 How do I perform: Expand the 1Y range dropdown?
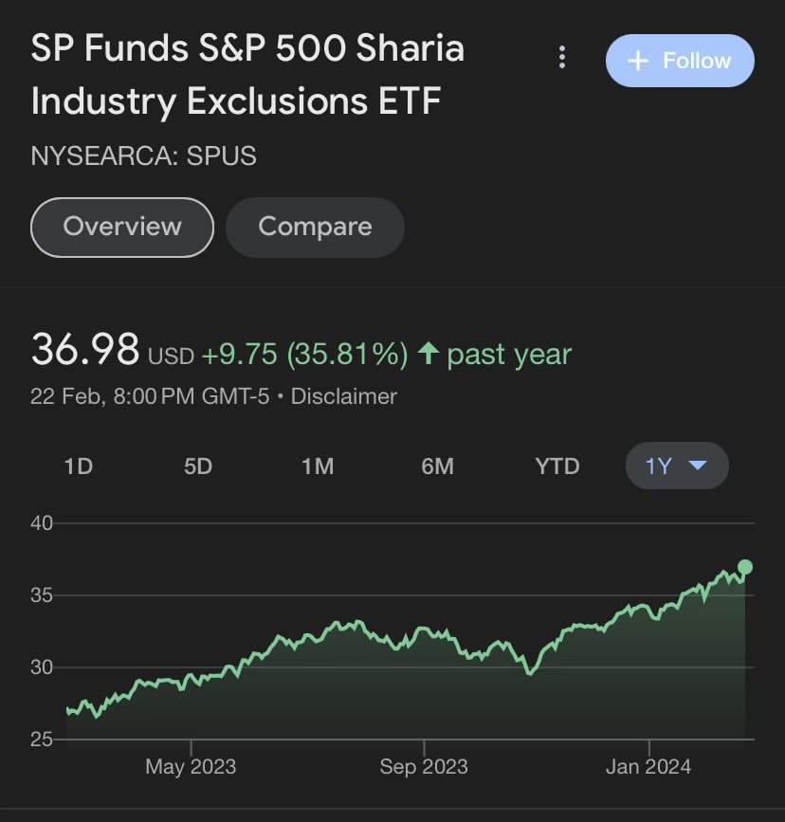click(x=677, y=466)
